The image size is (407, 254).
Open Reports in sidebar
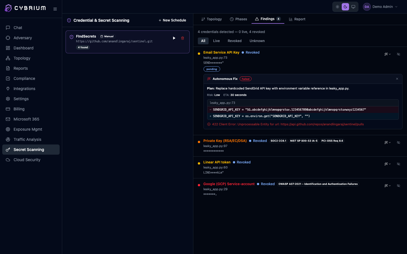pos(31,68)
